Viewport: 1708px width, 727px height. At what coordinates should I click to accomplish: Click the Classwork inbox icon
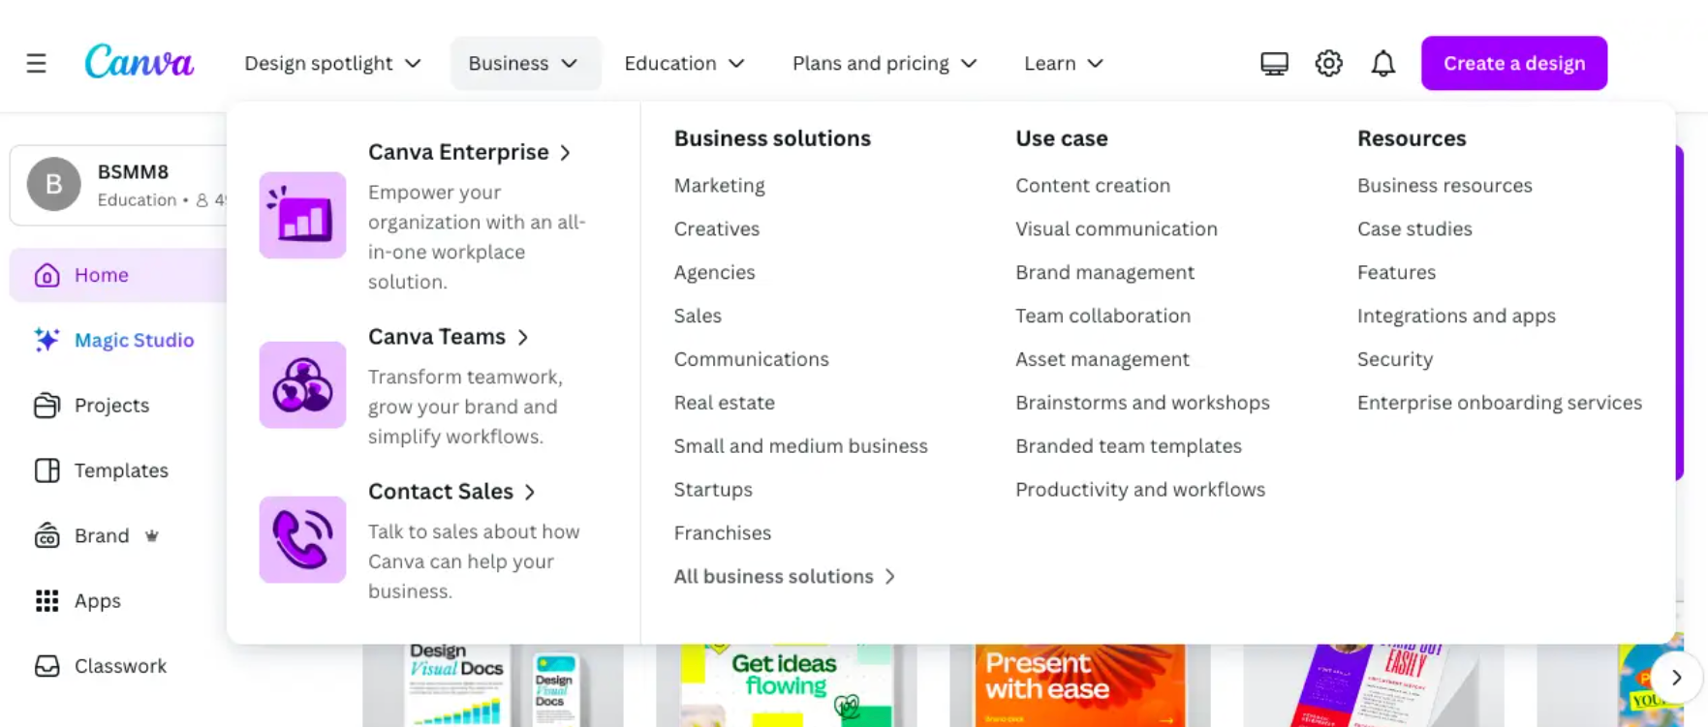click(x=47, y=666)
